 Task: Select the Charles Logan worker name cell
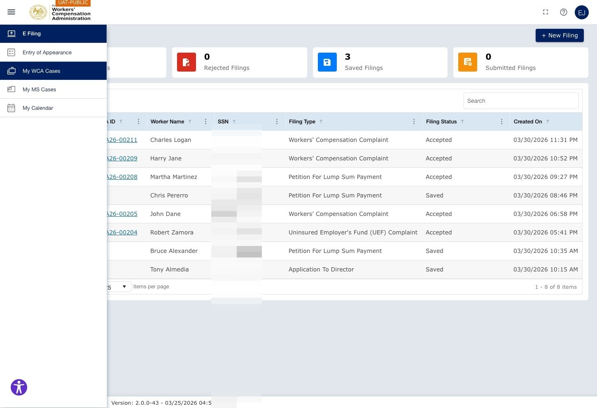tap(170, 140)
